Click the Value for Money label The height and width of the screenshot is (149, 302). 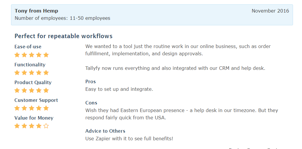tap(34, 118)
